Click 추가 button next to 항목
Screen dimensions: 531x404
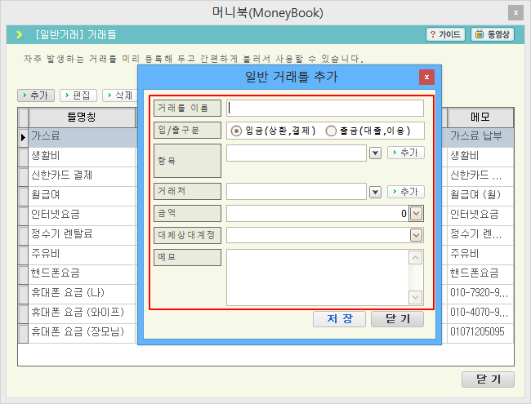[x=405, y=153]
